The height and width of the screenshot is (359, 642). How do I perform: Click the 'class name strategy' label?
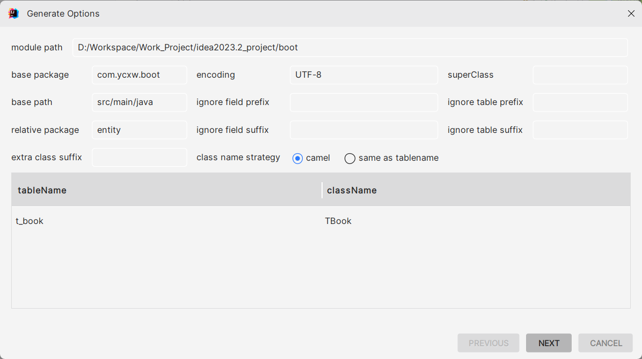(x=238, y=158)
